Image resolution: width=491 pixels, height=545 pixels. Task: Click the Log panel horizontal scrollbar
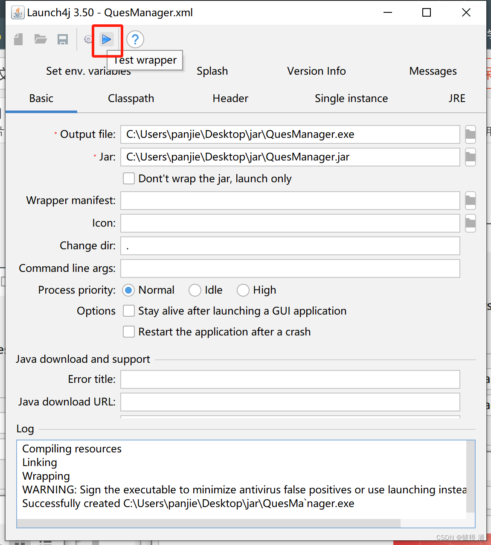[209, 523]
